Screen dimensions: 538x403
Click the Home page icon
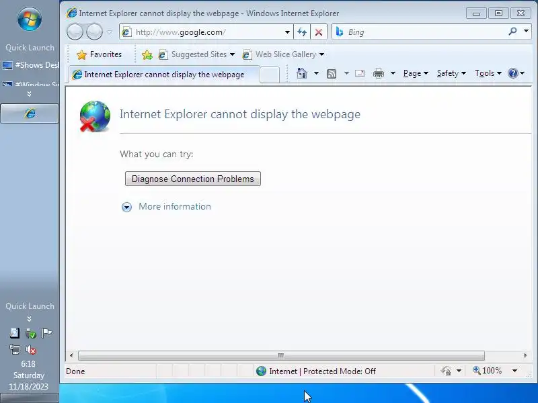tap(302, 73)
